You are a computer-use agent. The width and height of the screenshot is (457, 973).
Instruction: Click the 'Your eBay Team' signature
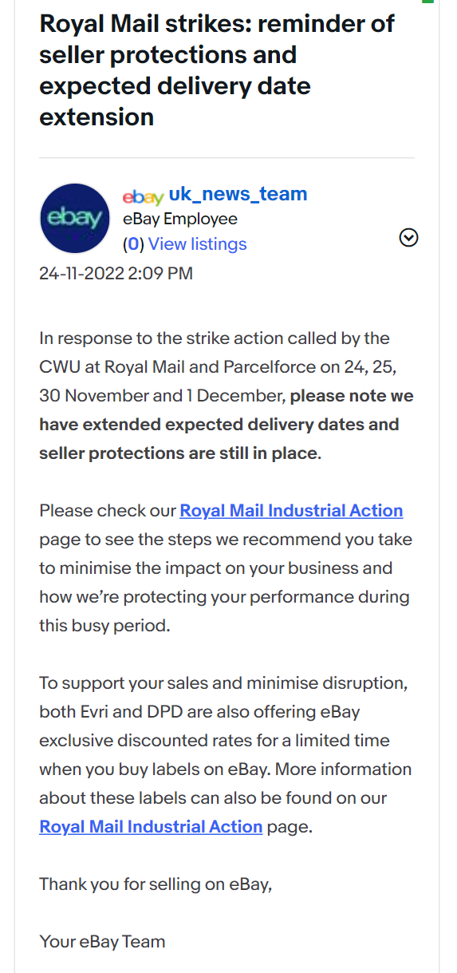(x=102, y=942)
